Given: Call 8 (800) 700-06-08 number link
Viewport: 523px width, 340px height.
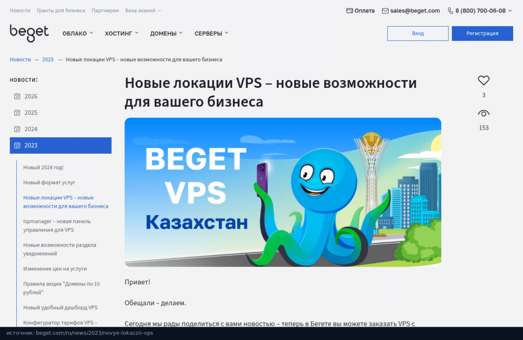Looking at the screenshot, I should pos(480,11).
